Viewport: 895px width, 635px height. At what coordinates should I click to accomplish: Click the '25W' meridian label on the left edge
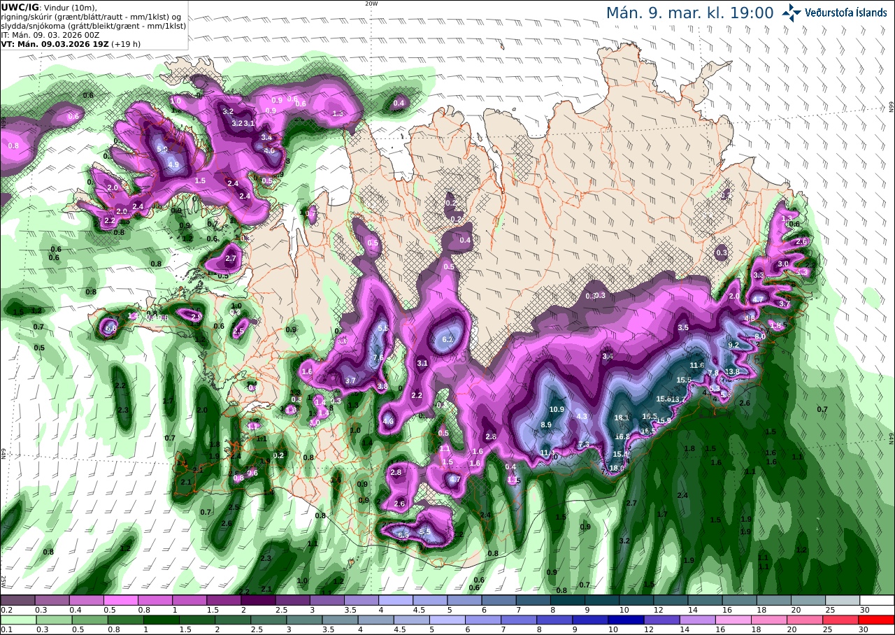pyautogui.click(x=3, y=581)
